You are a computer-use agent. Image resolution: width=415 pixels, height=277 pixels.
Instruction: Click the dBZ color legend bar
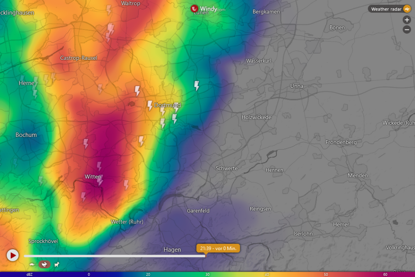tap(207, 274)
